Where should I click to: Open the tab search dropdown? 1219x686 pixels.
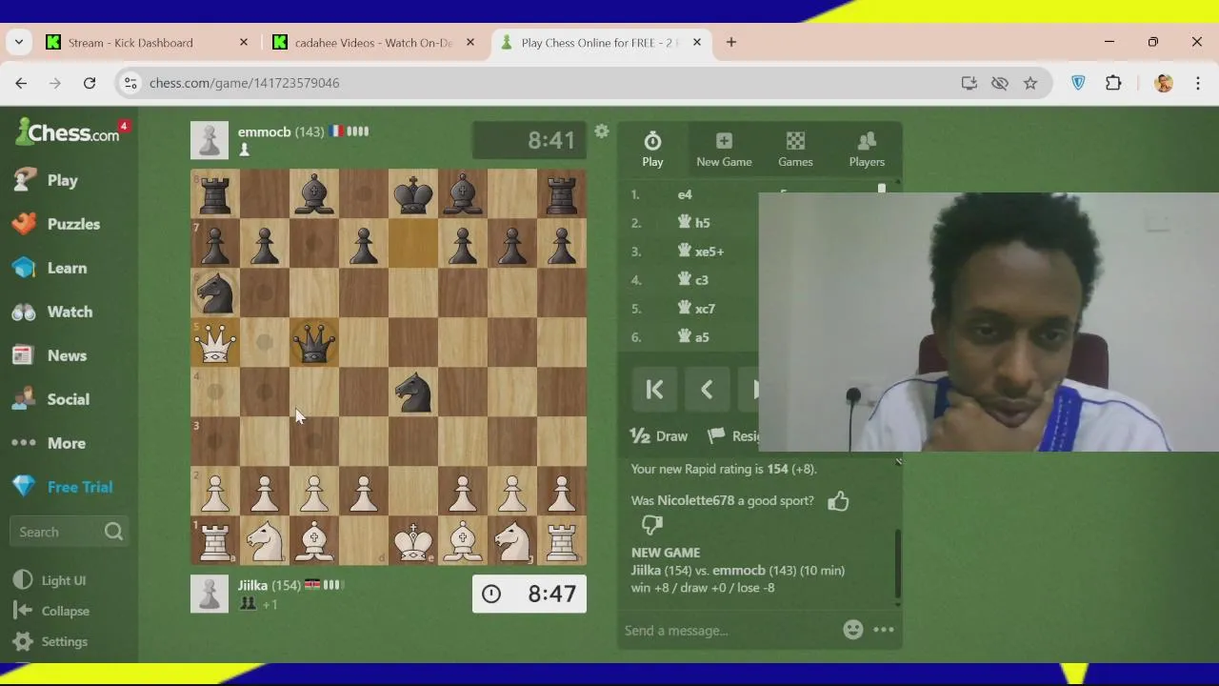click(x=19, y=42)
